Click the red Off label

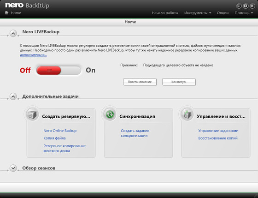pyautogui.click(x=25, y=70)
